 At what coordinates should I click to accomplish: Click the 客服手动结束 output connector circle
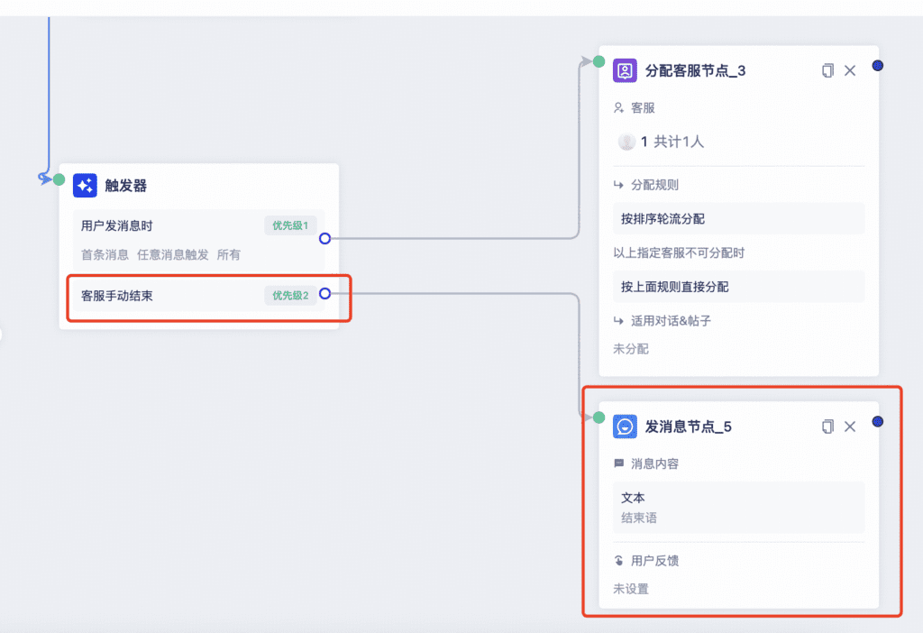pos(324,293)
